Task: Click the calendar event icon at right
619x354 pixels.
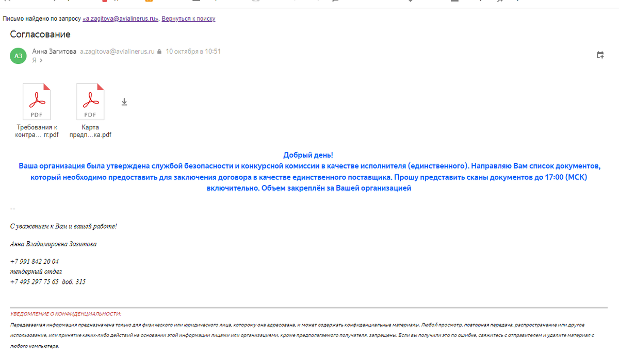Action: click(600, 55)
